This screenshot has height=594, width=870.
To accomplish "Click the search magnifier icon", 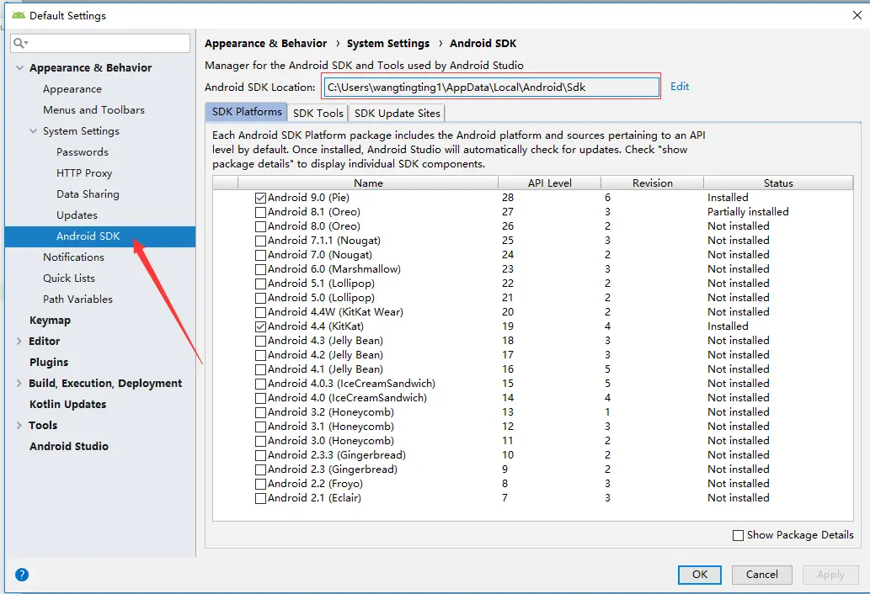I will 20,43.
